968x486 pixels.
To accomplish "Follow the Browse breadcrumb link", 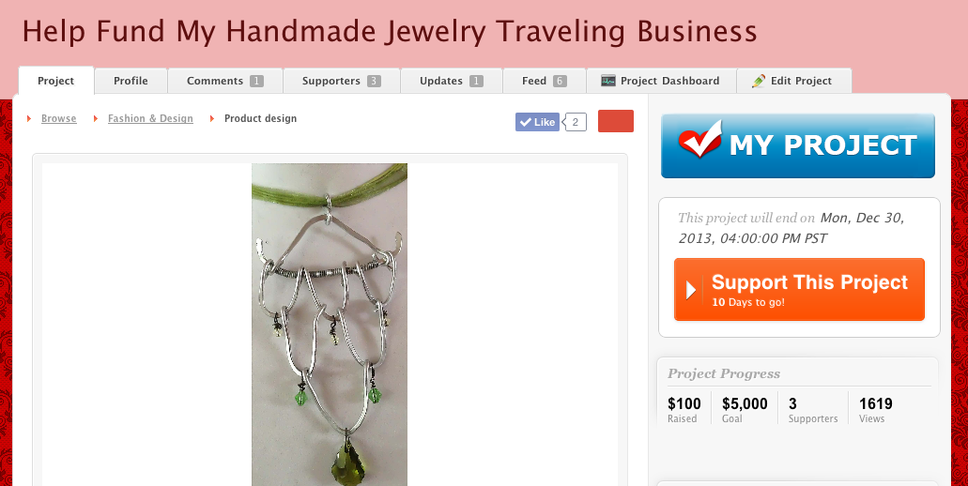I will coord(58,118).
